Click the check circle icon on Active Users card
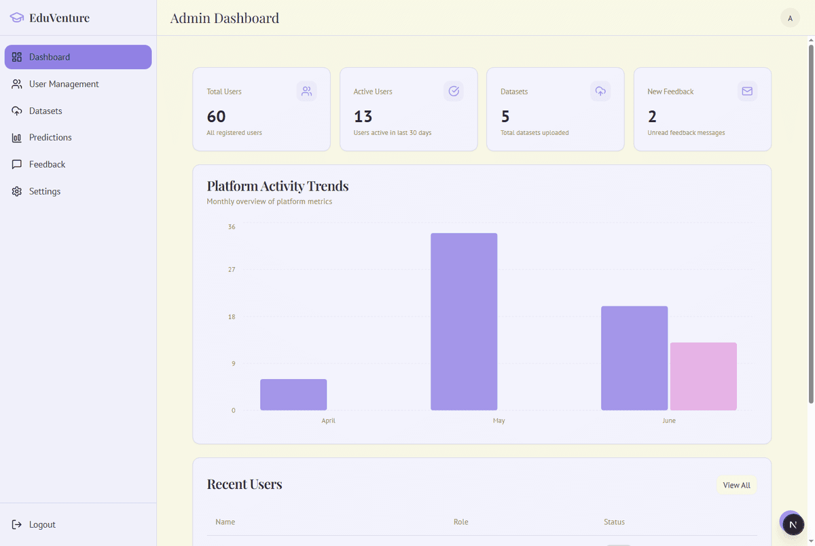The height and width of the screenshot is (546, 815). pos(454,91)
